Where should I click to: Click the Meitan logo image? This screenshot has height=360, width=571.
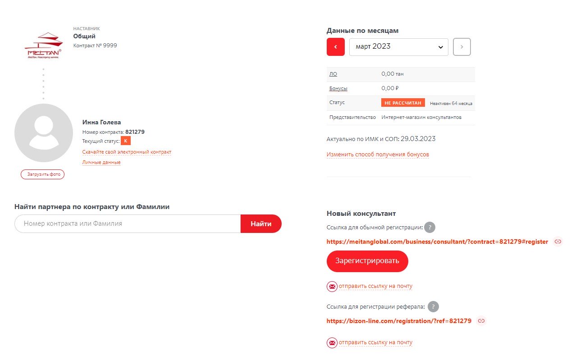43,45
